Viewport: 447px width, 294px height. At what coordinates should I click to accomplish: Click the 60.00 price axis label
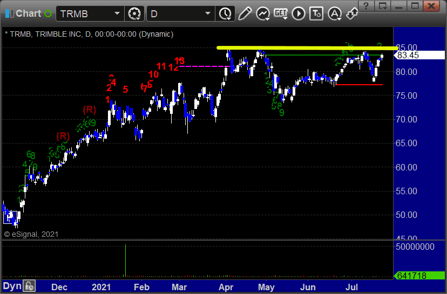(406, 167)
